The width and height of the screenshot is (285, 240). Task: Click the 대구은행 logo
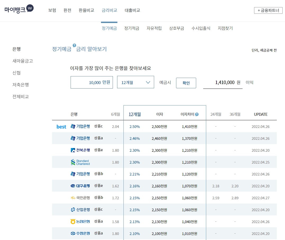80,186
